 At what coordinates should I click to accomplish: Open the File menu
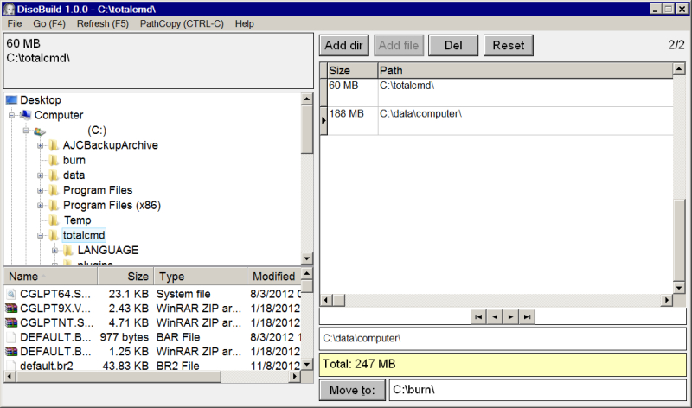click(x=15, y=24)
